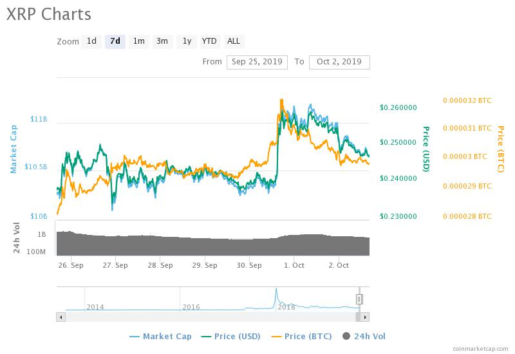Click the $0.260000 price label

[398, 107]
